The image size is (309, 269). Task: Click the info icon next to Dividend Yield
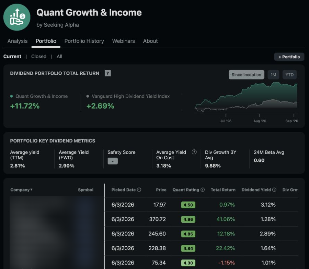click(274, 190)
